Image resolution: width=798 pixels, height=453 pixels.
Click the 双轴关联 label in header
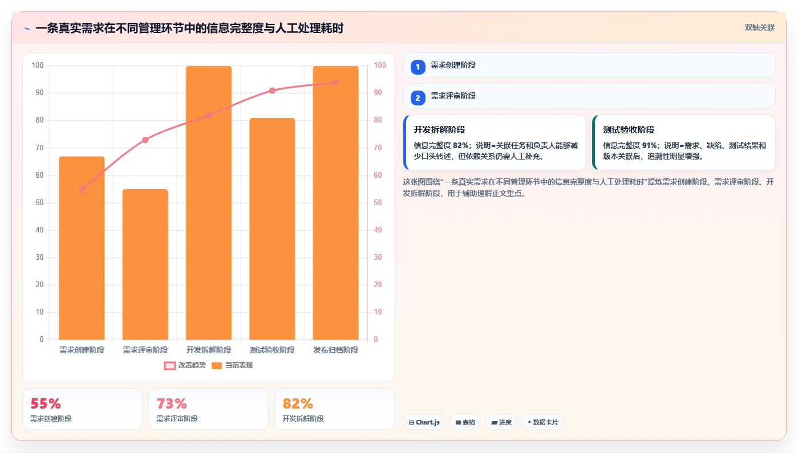pyautogui.click(x=759, y=27)
